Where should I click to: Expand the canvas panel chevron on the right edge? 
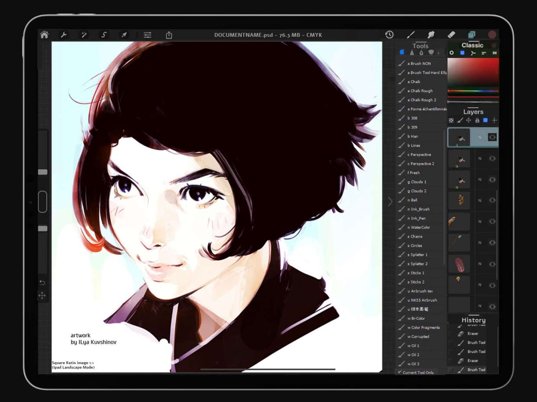click(x=391, y=202)
